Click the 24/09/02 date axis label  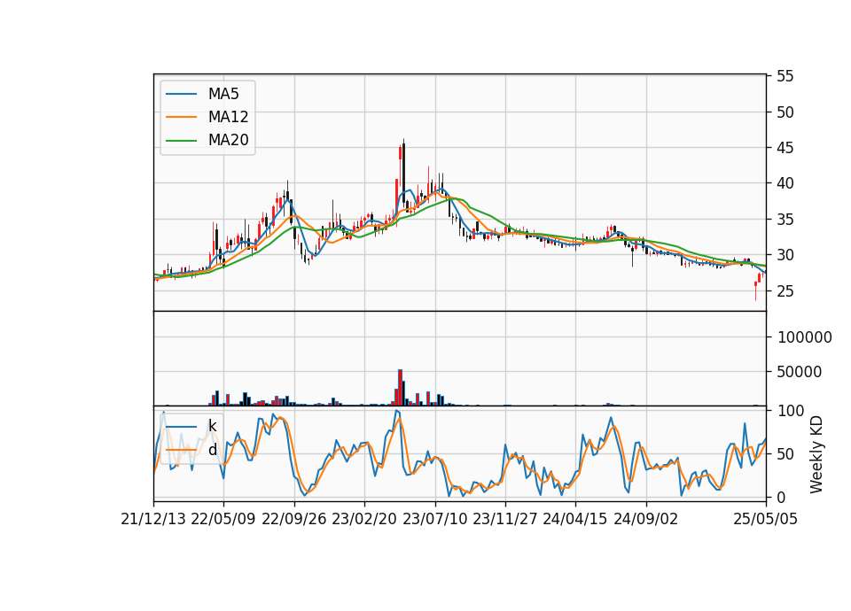tap(646, 519)
